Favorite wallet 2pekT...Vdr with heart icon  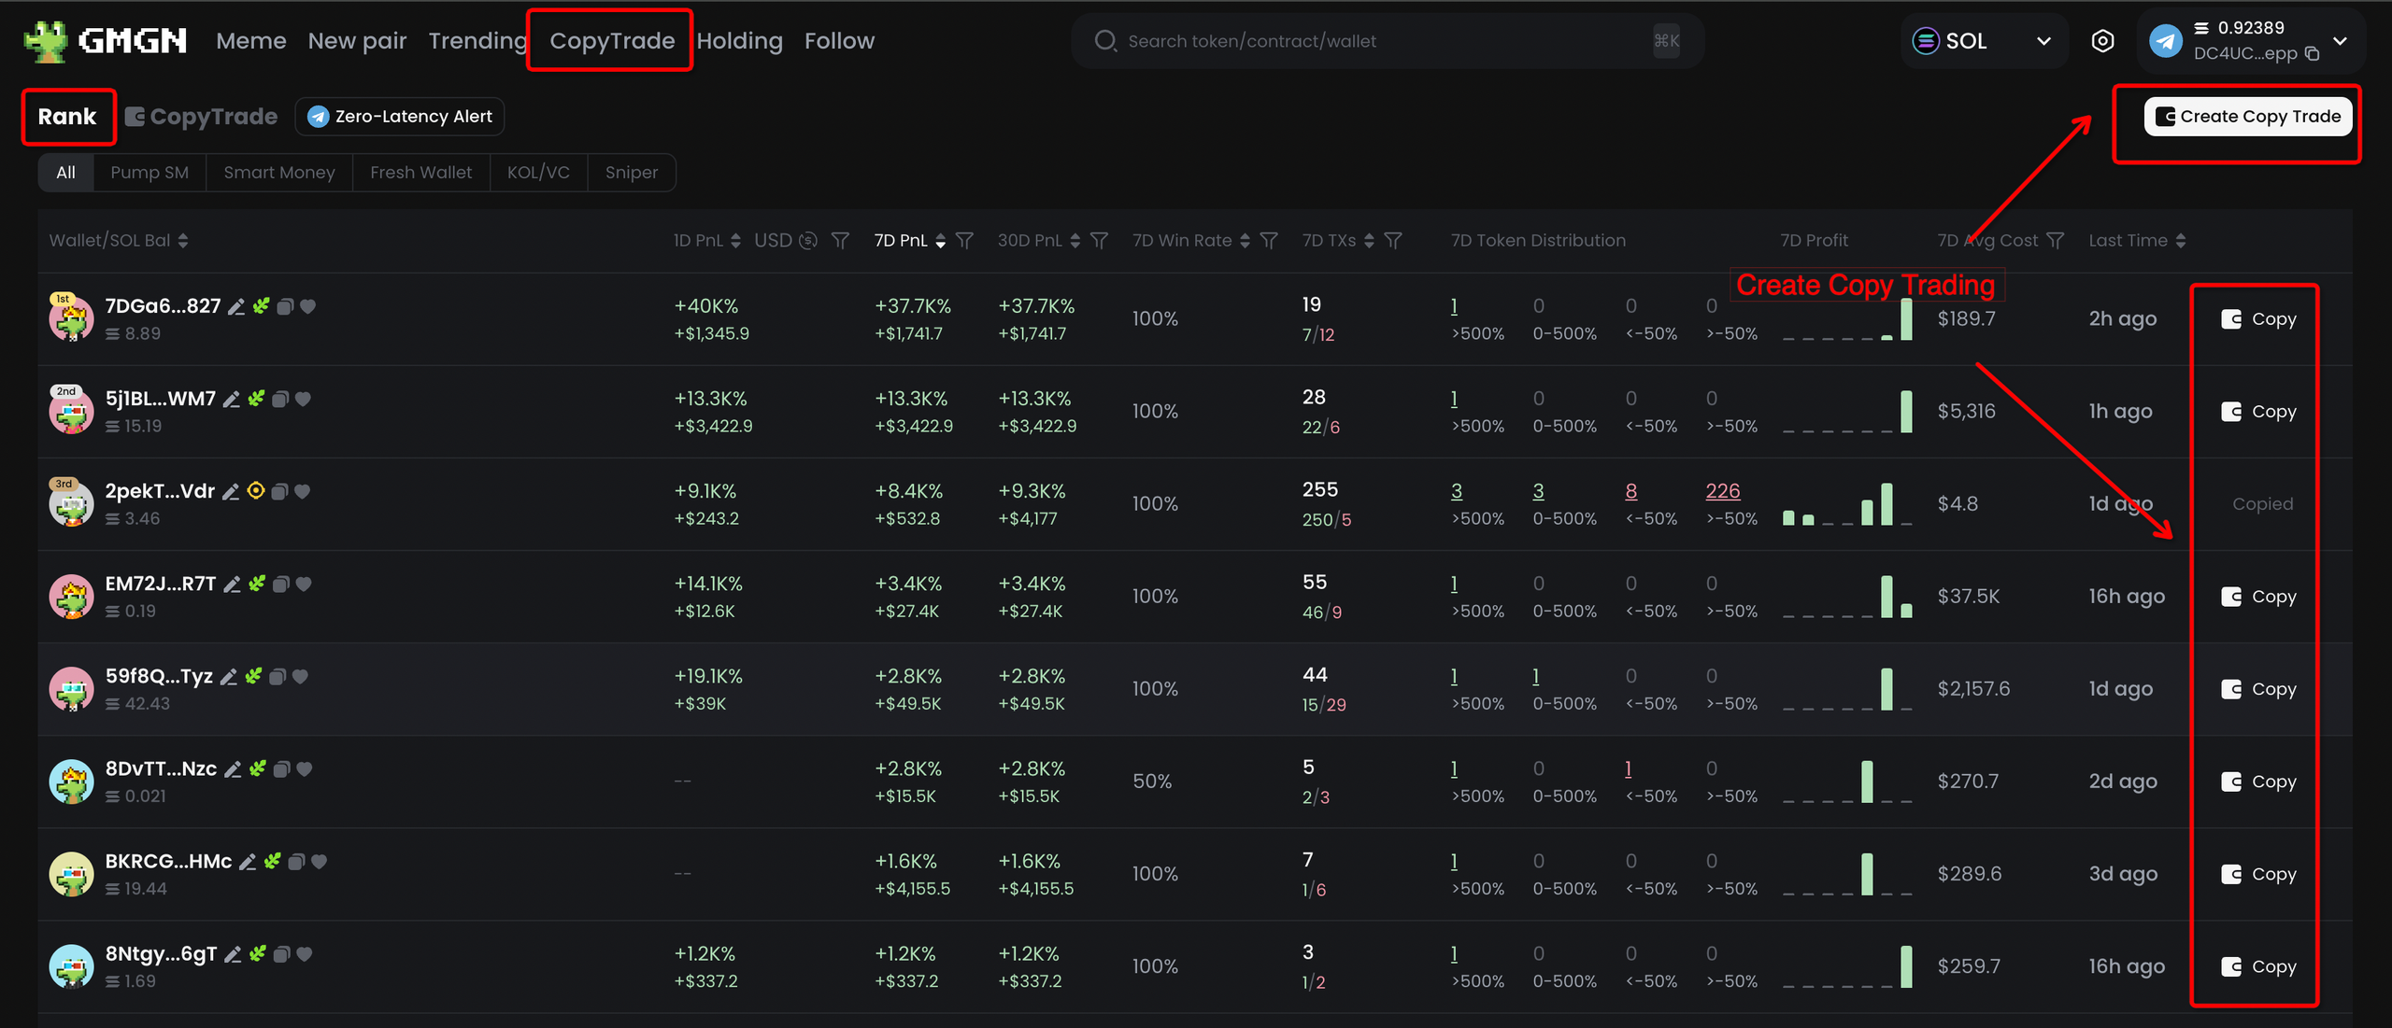point(302,491)
